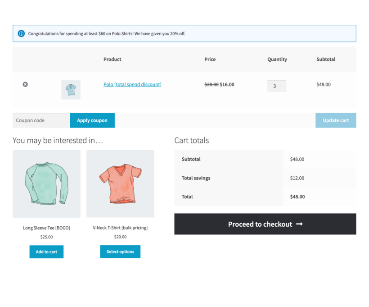This screenshot has width=369, height=307.
Task: Open the orange V-Neck T-Shirt image
Action: 120,184
